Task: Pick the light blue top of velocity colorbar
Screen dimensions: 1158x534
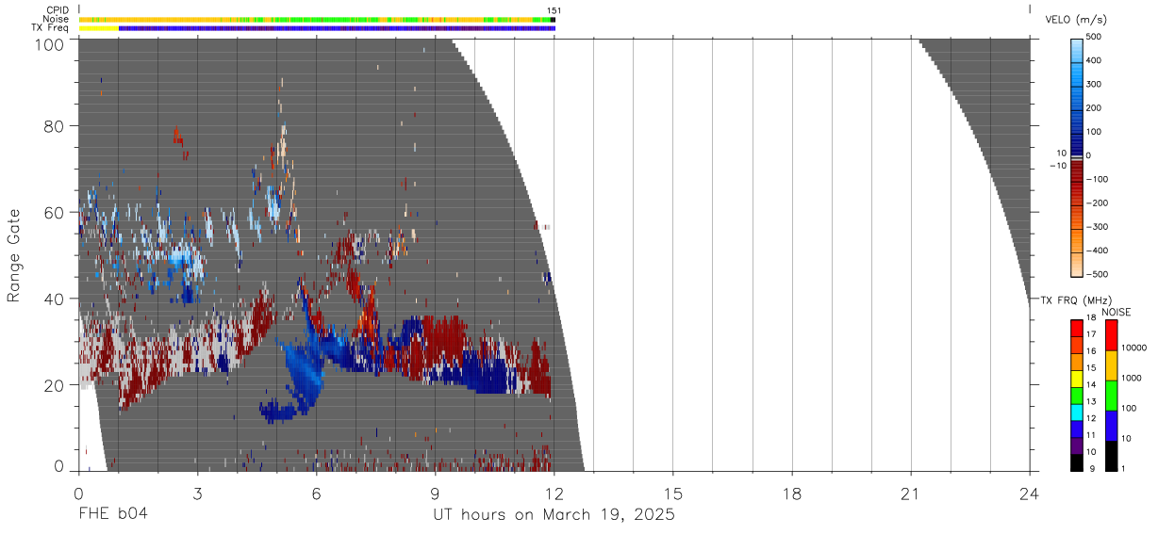Action: point(1077,49)
